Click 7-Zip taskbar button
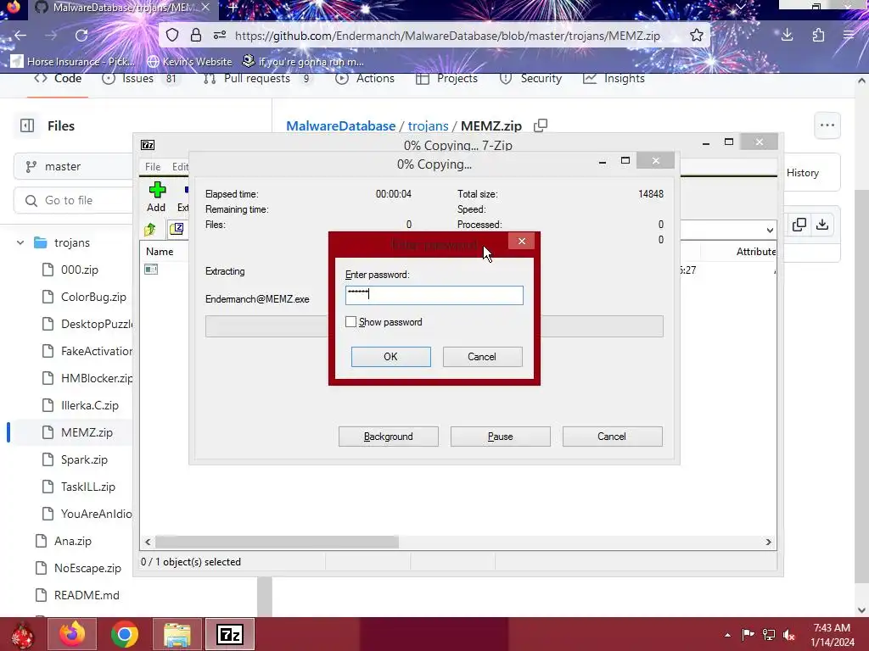The image size is (869, 651). (230, 634)
